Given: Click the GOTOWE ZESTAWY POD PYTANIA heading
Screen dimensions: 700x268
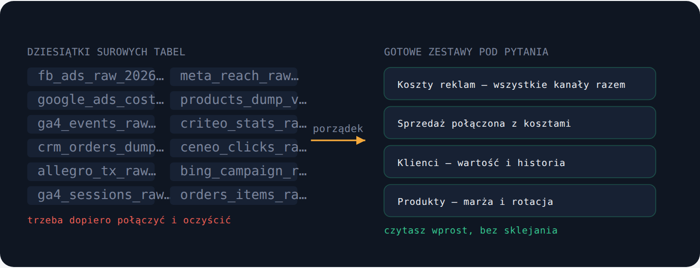Looking at the screenshot, I should click(x=466, y=52).
